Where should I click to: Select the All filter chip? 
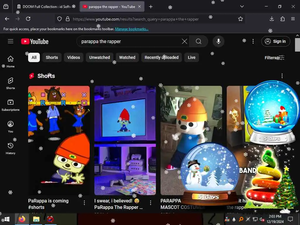(x=34, y=57)
